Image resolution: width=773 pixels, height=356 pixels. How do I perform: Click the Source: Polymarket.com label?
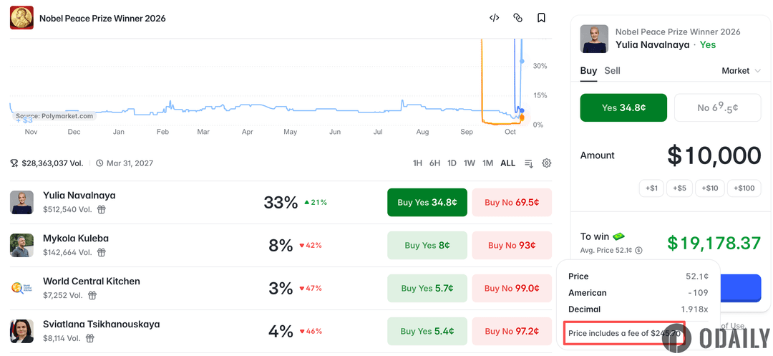[x=54, y=116]
